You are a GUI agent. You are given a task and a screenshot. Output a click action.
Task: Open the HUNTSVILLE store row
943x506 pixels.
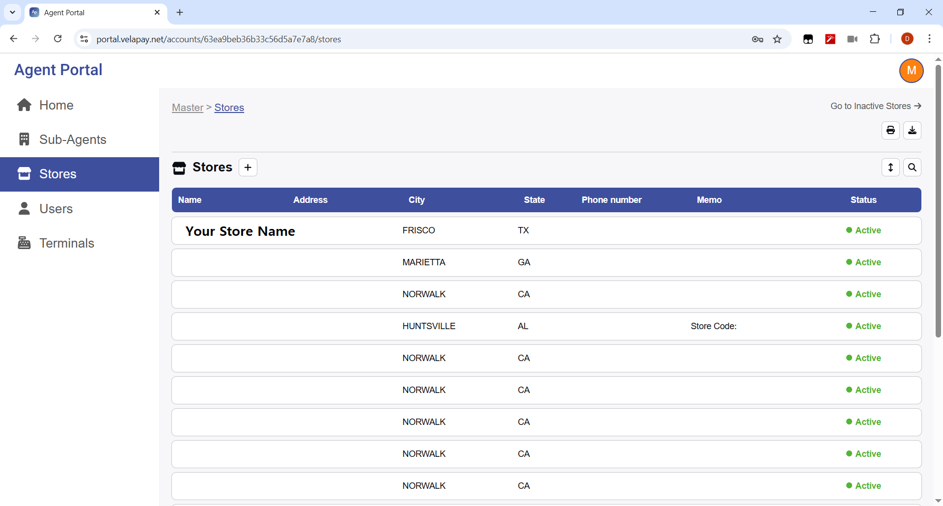(546, 327)
